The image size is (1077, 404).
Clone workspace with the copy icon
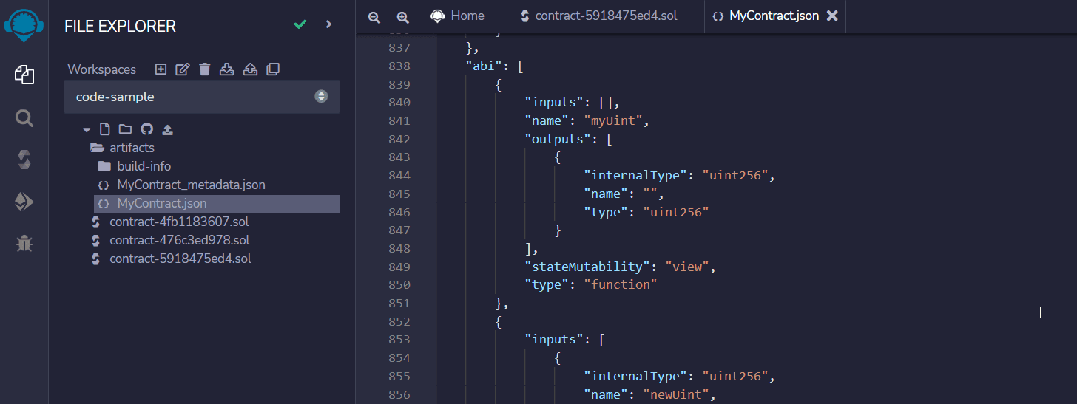click(273, 69)
